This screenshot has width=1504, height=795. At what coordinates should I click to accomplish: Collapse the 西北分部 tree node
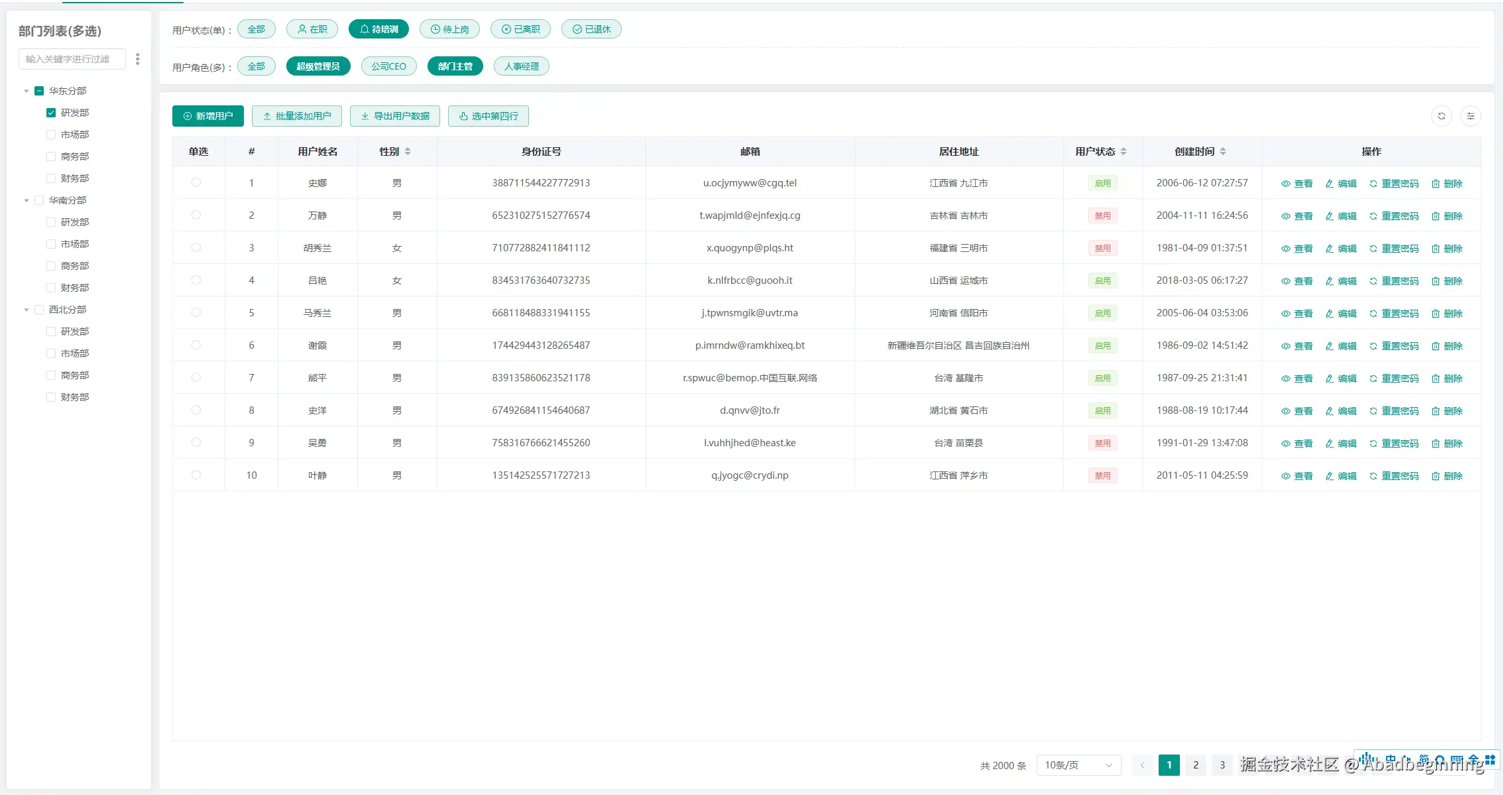(x=27, y=310)
